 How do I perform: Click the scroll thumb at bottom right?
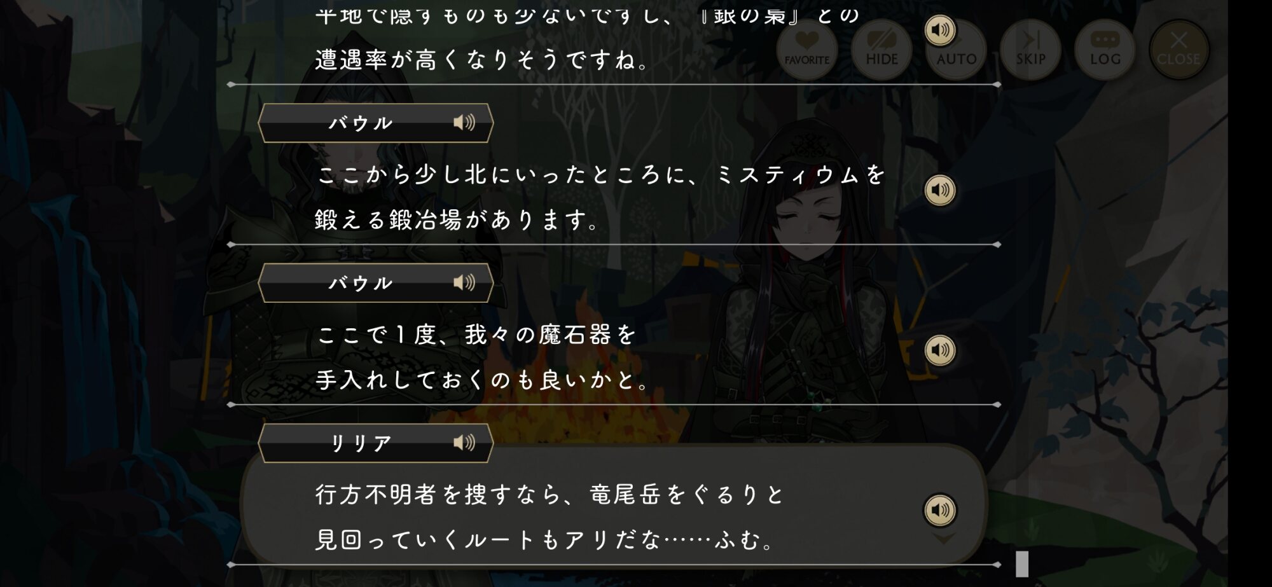pyautogui.click(x=1022, y=564)
